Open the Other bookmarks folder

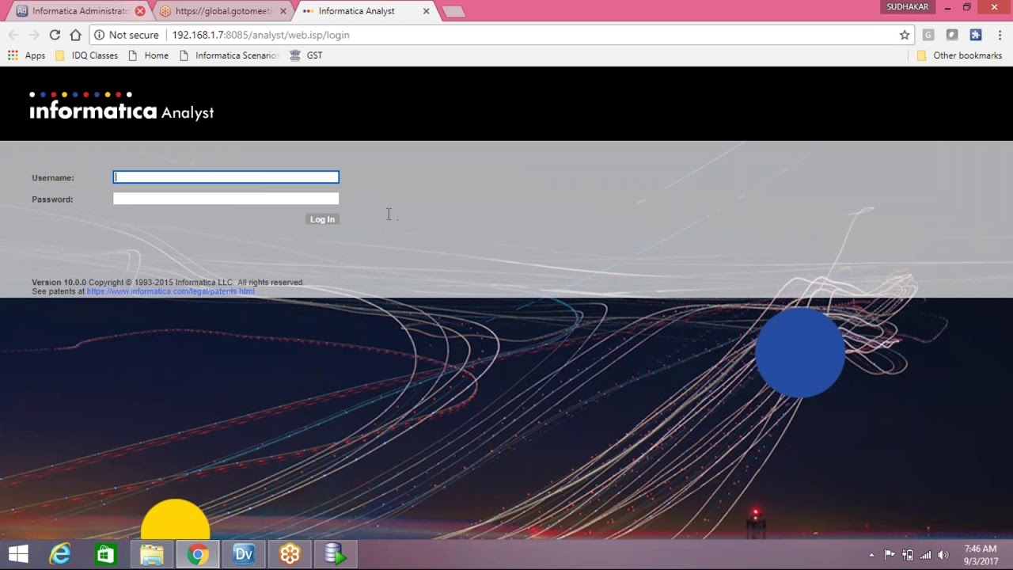pos(959,55)
